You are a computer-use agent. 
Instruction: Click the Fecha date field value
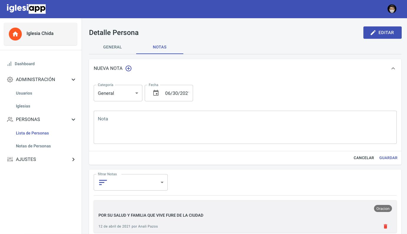177,93
